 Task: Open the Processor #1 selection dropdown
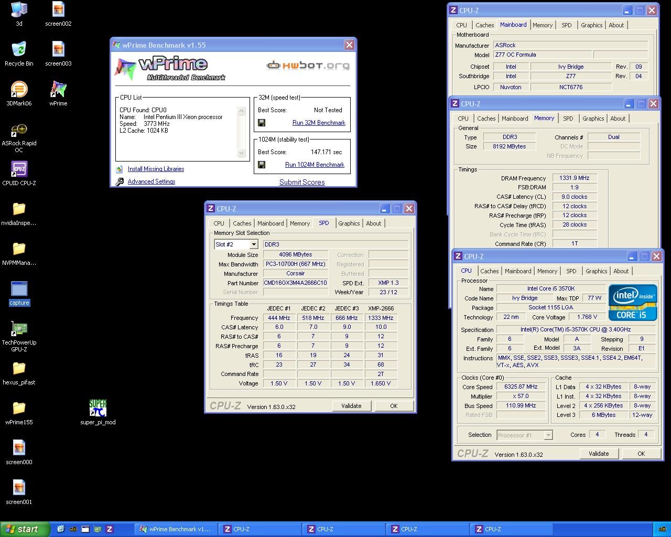coord(548,435)
